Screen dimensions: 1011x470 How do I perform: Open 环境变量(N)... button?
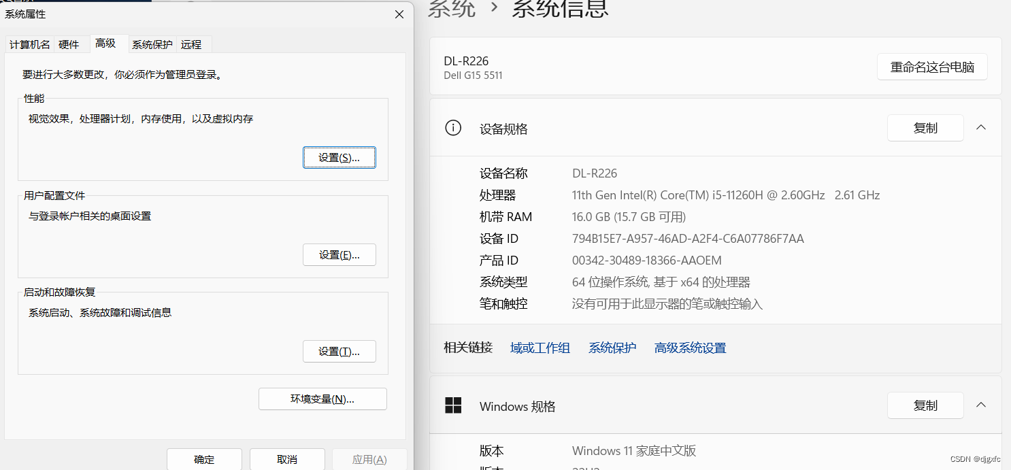pyautogui.click(x=322, y=399)
